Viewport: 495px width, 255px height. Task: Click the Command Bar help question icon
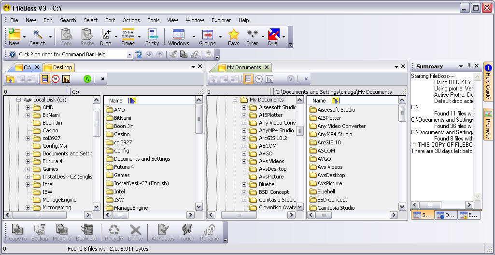coord(12,54)
